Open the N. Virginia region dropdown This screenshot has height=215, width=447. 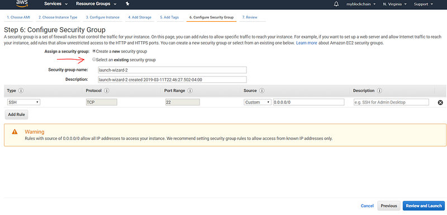coord(394,4)
